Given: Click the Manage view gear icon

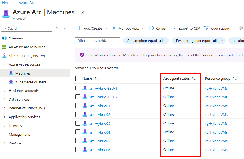Looking at the screenshot, I should (114, 28).
